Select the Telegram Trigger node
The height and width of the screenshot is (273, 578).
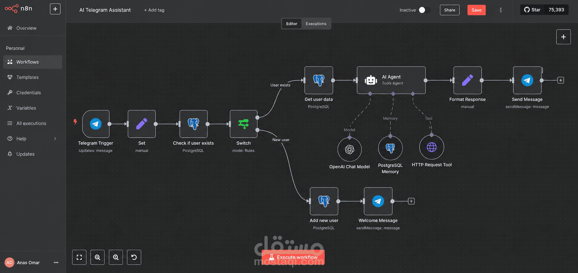pyautogui.click(x=96, y=124)
